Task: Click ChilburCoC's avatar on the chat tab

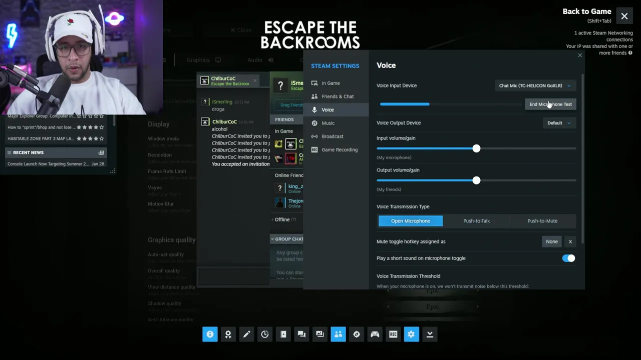Action: click(x=204, y=80)
